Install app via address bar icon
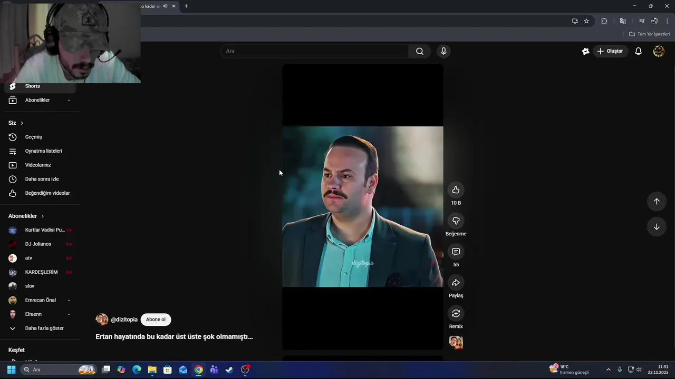 pyautogui.click(x=575, y=21)
